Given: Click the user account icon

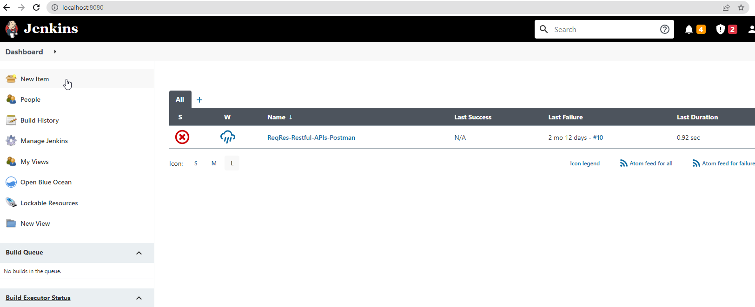Looking at the screenshot, I should coord(751,29).
